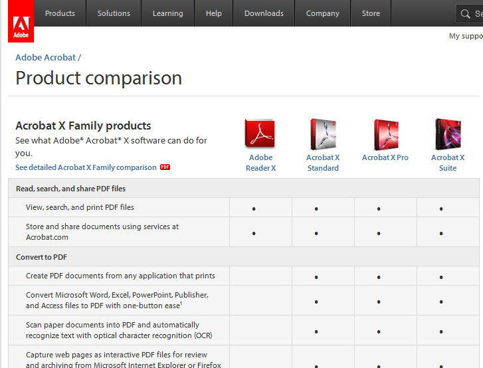Open the detailed Acrobat X Family comparison link
Image resolution: width=483 pixels, height=368 pixels.
click(86, 167)
